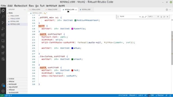Image resolution: width=173 pixels, height=97 pixels.
Task: Open the Run menu
Action: (42, 6)
